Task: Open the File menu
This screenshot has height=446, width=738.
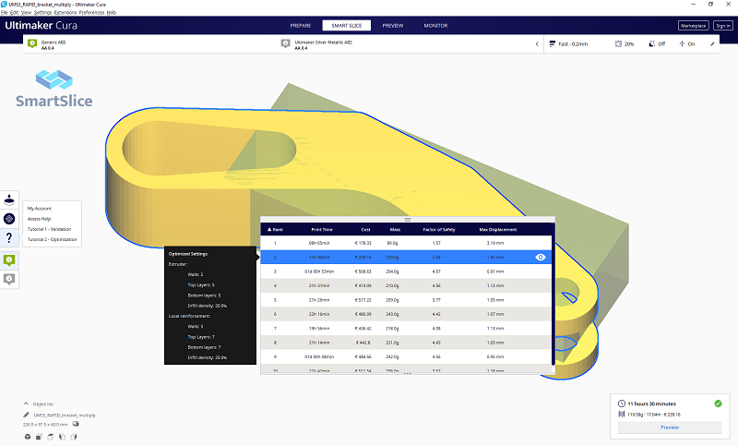Action: click(x=5, y=12)
